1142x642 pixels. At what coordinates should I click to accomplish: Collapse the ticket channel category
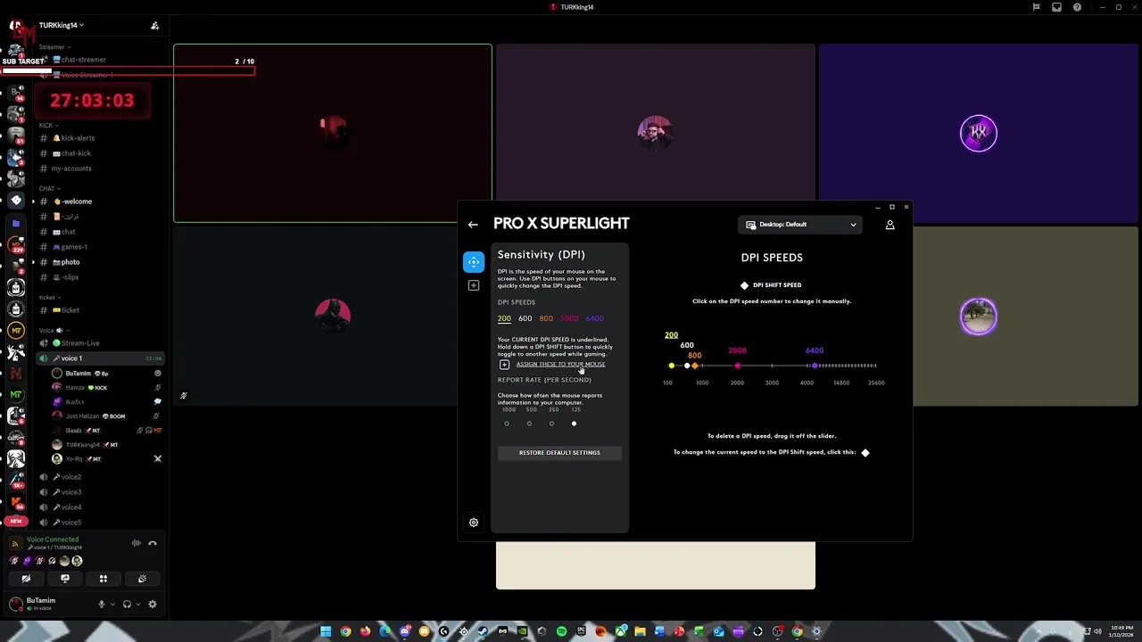[x=50, y=297]
